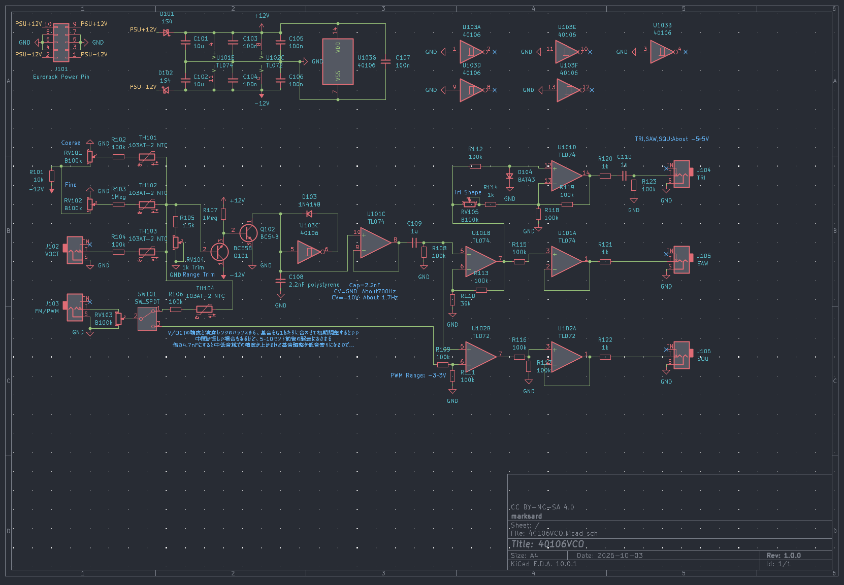Screen dimensions: 844x585
Task: Select the U101B TL074 op-amp symbol
Action: click(481, 262)
